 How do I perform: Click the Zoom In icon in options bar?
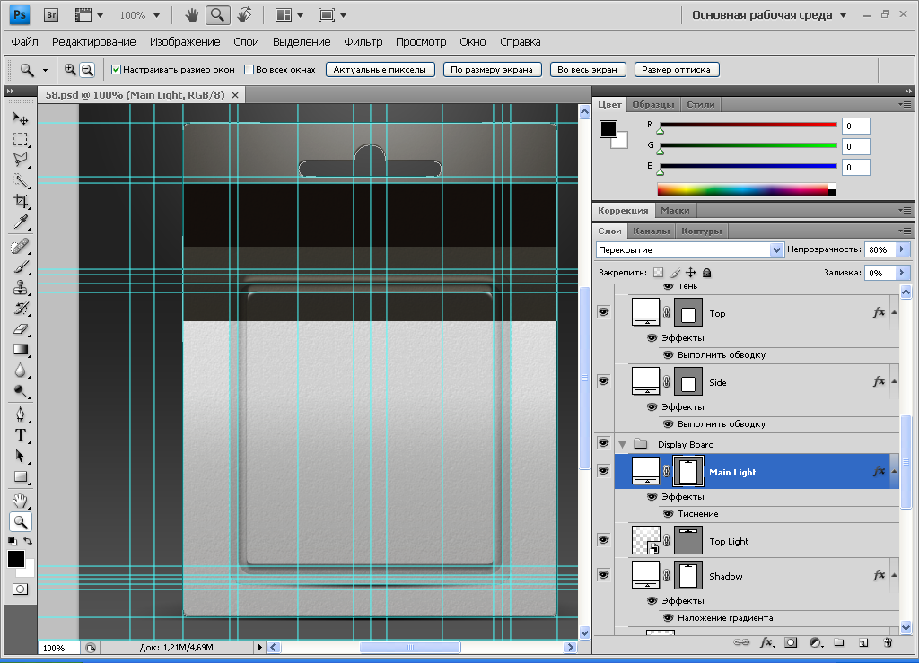[x=70, y=70]
